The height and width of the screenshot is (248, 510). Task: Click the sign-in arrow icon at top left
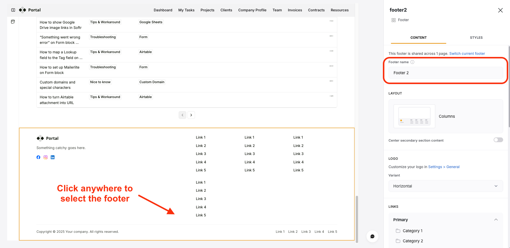(x=13, y=10)
